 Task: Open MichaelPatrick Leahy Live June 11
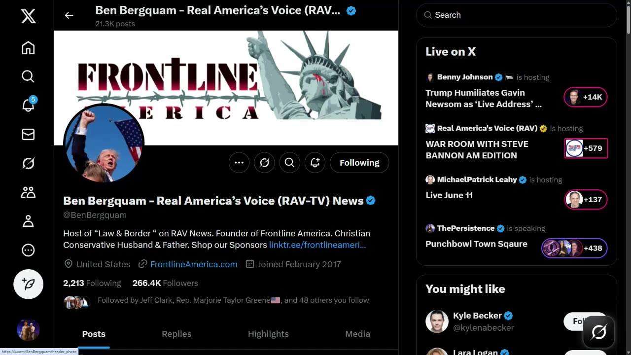tap(449, 195)
